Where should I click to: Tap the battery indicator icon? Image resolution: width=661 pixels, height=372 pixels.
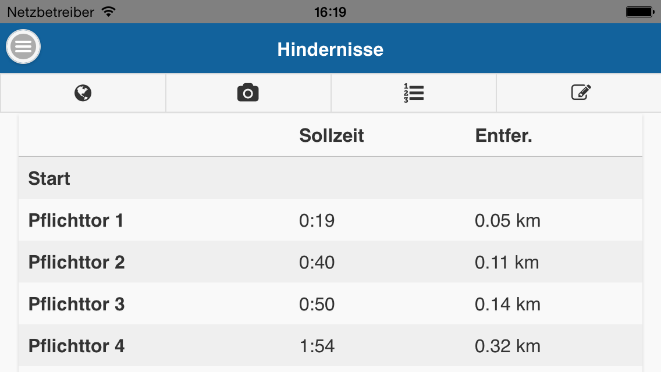(x=640, y=12)
